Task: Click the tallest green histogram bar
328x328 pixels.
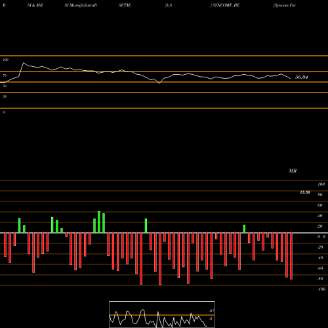Action: pos(99,222)
